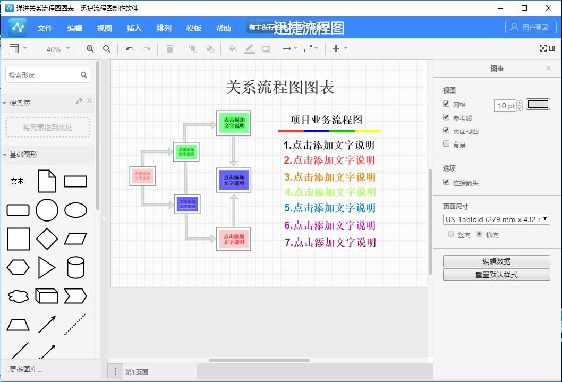Click the fill color bucket icon
Image resolution: width=562 pixels, height=382 pixels.
(232, 48)
